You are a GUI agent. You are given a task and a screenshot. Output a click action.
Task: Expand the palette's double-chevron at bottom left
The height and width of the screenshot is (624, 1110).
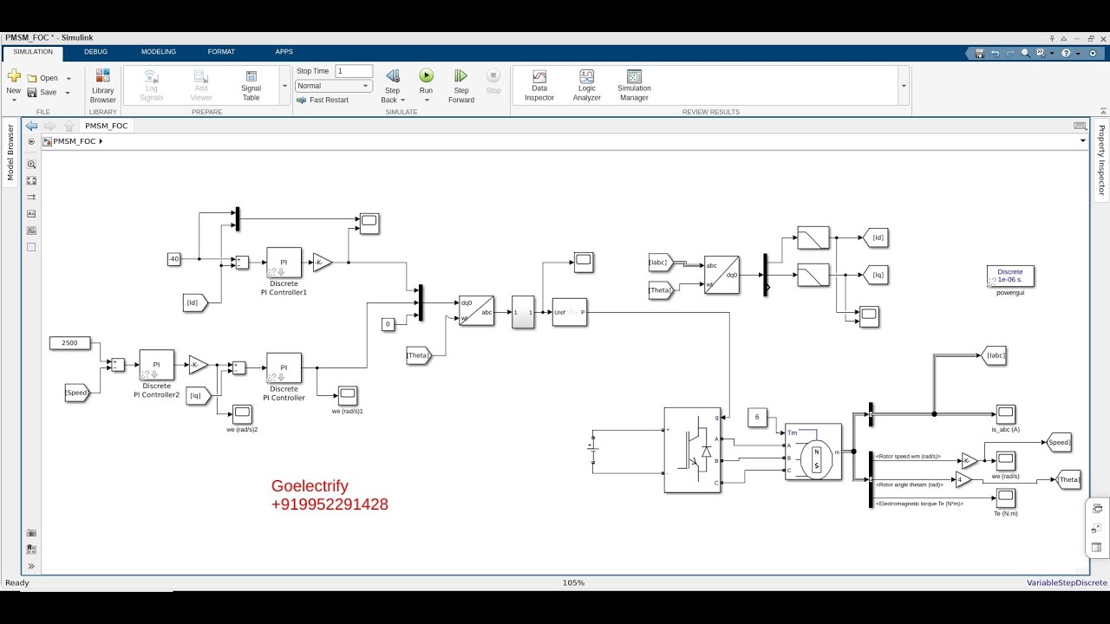coord(31,566)
